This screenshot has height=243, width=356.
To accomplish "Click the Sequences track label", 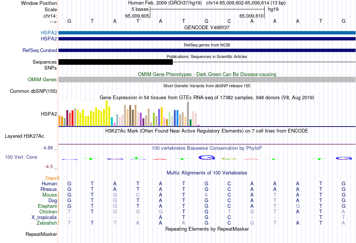I will point(45,62).
